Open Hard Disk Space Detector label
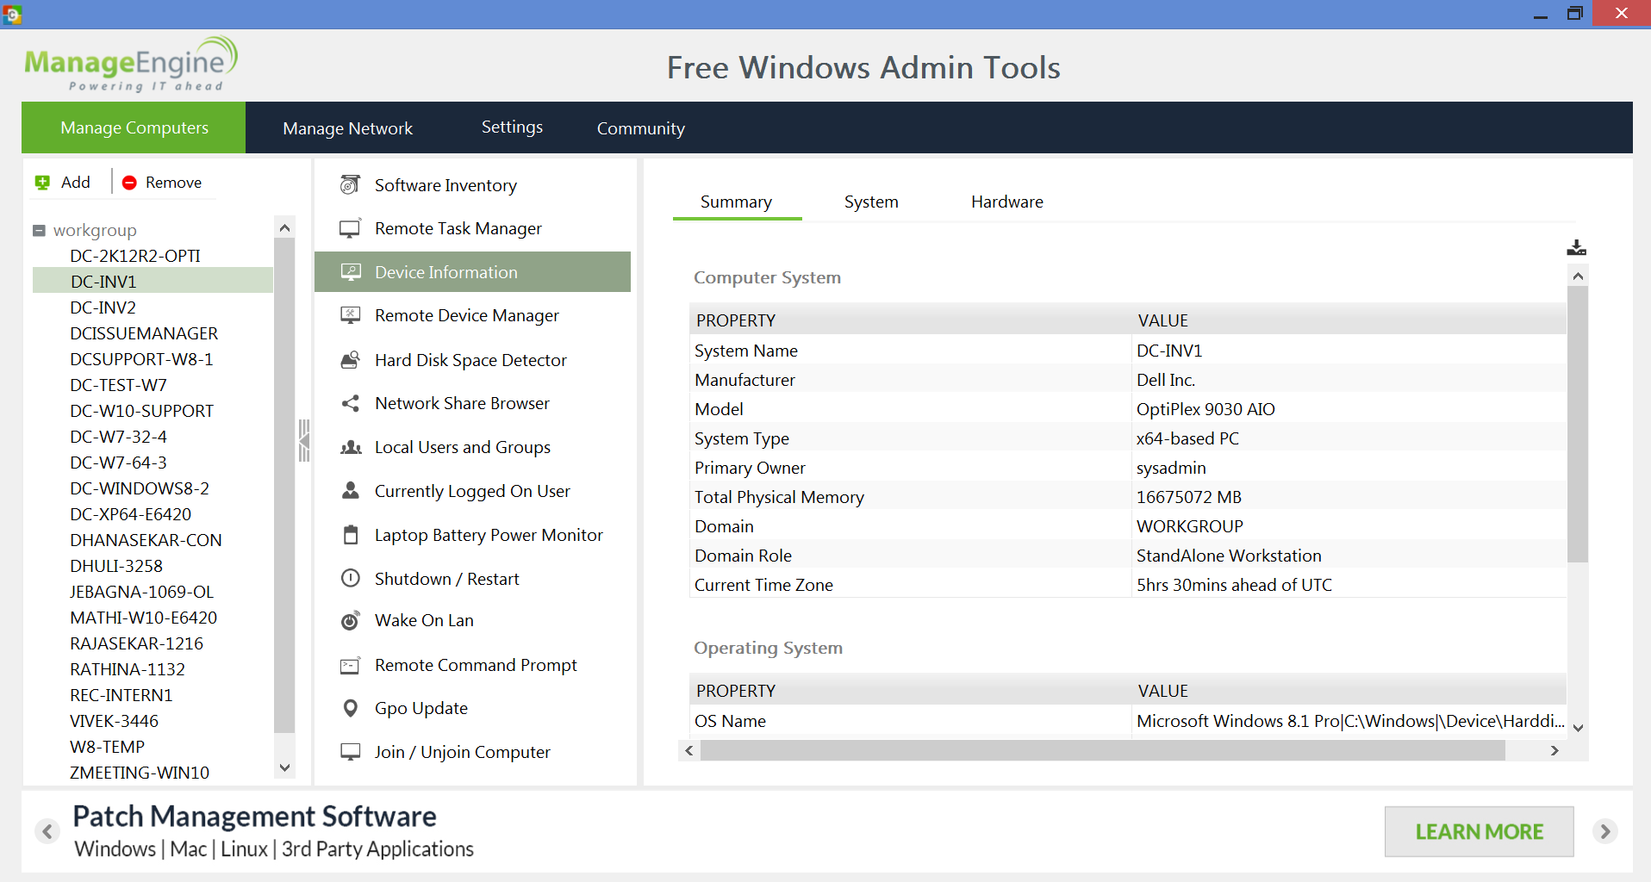Image resolution: width=1651 pixels, height=882 pixels. tap(470, 360)
